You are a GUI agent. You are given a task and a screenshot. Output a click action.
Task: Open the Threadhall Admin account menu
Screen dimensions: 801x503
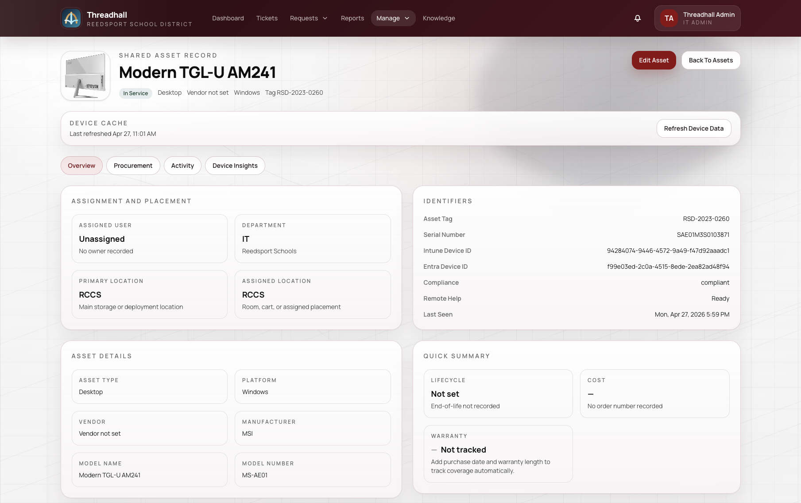click(x=697, y=18)
